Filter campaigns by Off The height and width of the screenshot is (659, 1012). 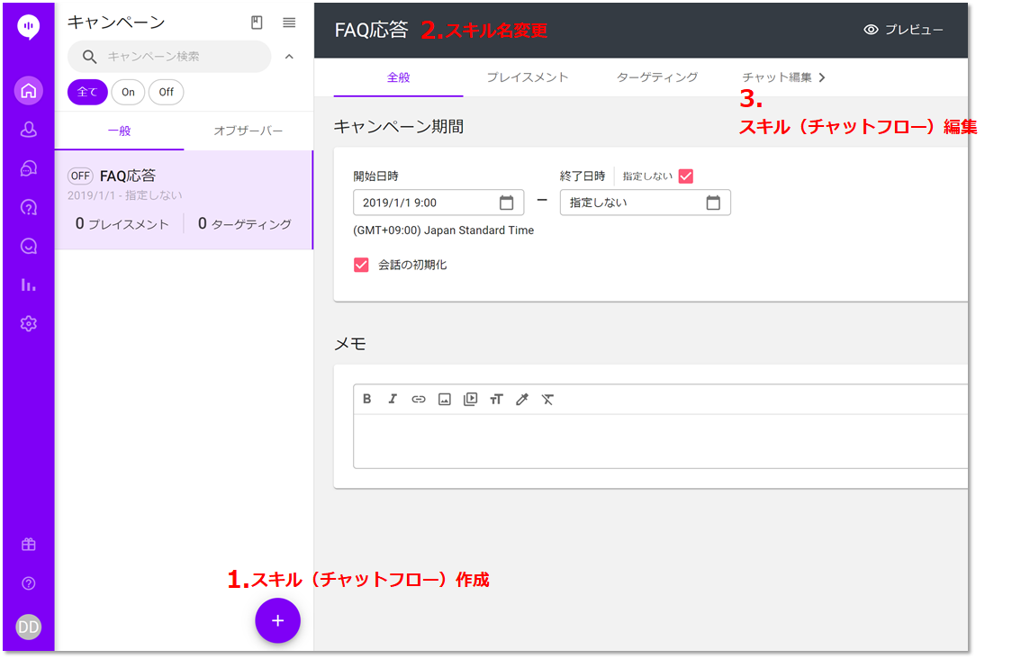pyautogui.click(x=166, y=93)
